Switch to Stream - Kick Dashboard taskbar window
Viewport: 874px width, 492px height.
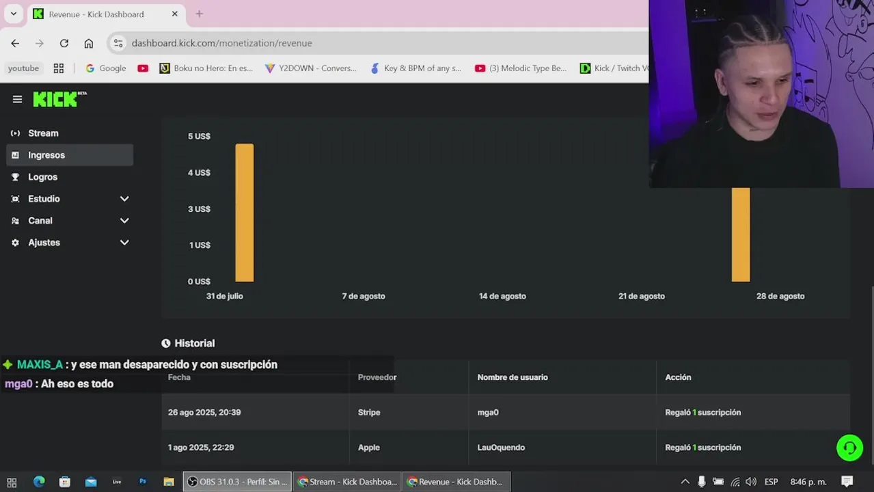(347, 482)
